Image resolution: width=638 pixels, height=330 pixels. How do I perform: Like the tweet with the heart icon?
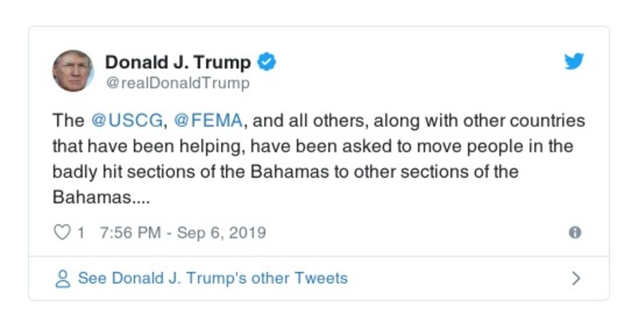(61, 233)
